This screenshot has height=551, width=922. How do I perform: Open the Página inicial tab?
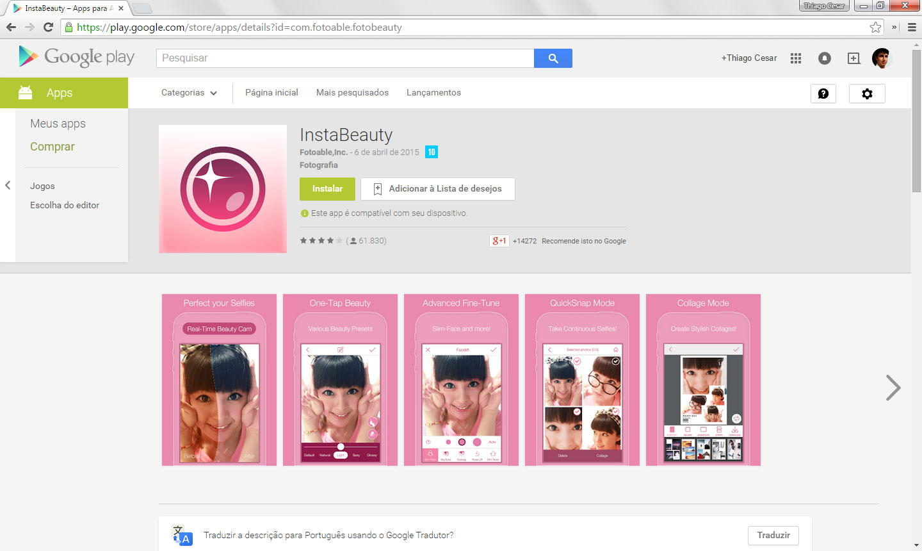(271, 93)
